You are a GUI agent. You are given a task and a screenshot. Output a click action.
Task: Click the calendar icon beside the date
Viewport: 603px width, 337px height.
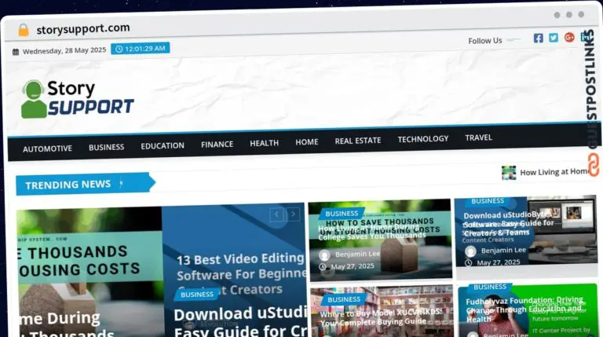pos(16,51)
